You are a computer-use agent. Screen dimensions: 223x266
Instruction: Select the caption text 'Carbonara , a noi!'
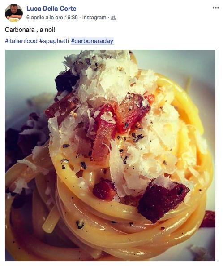coord(30,30)
